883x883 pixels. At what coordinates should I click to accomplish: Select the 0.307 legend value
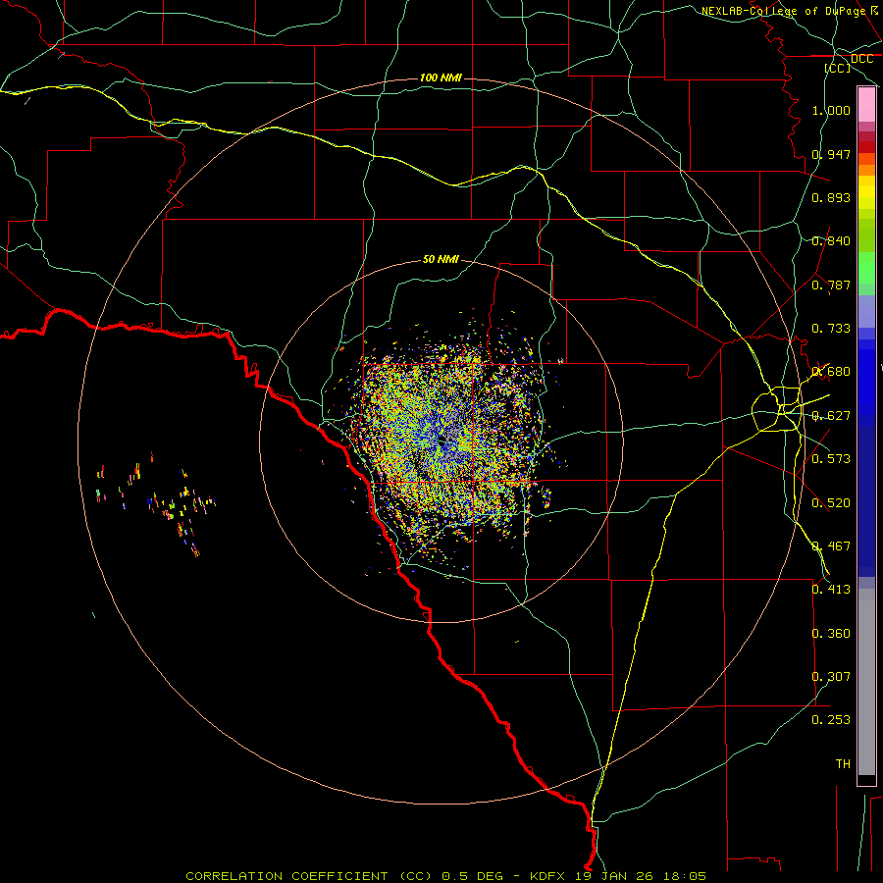coord(831,677)
